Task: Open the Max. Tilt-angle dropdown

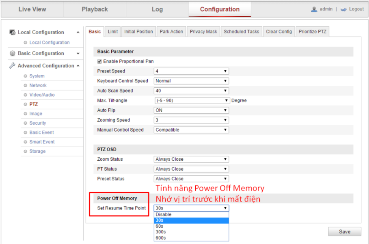Action: (191, 101)
